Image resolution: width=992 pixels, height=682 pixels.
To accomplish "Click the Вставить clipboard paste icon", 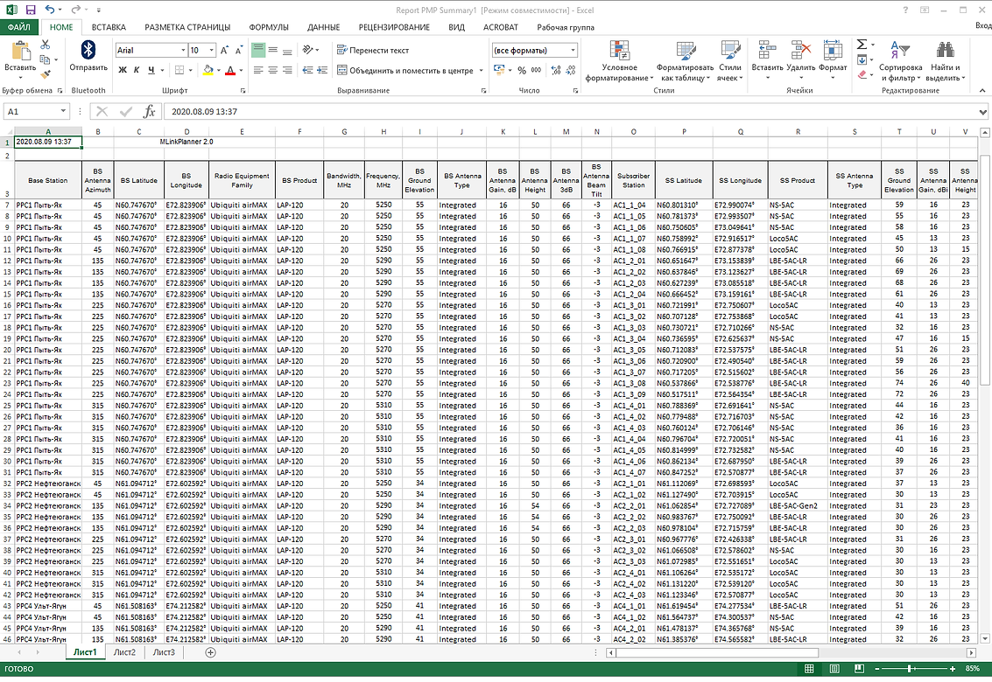I will [x=20, y=51].
